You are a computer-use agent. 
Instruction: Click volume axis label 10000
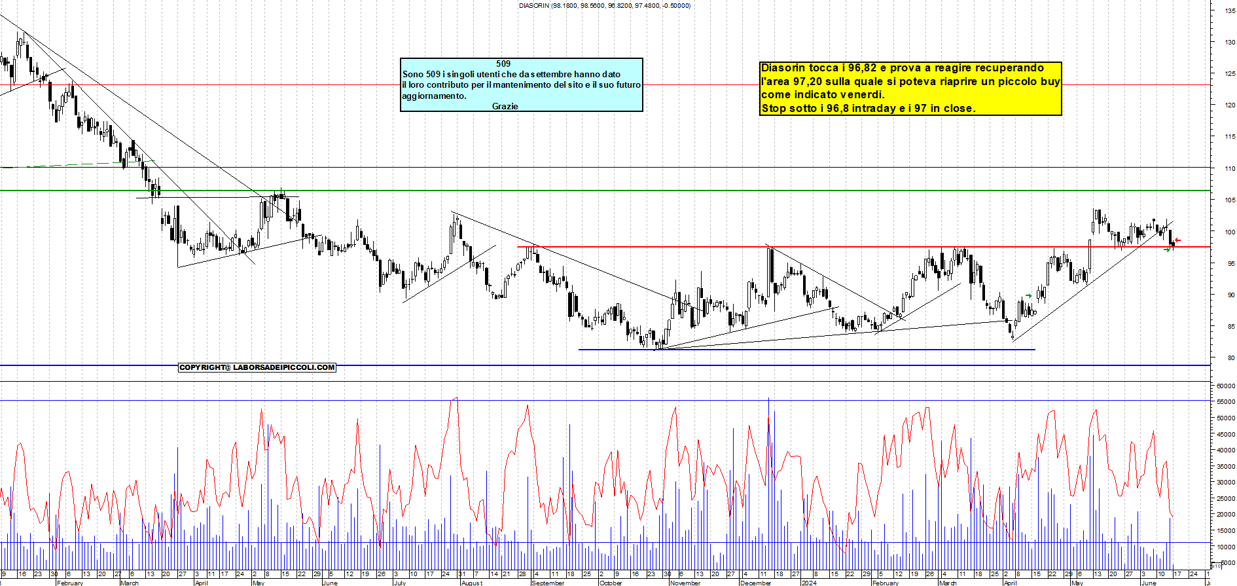click(x=1227, y=547)
